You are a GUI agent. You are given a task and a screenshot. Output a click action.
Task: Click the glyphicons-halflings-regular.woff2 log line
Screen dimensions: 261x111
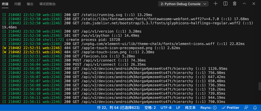tap(128, 25)
